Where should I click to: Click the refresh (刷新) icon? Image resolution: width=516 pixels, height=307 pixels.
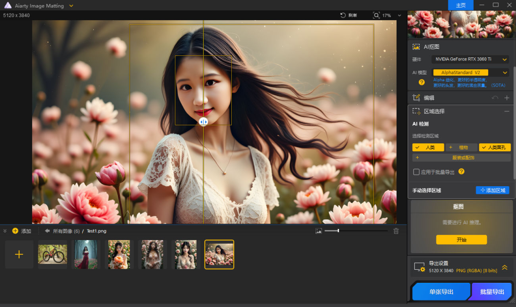pos(343,16)
